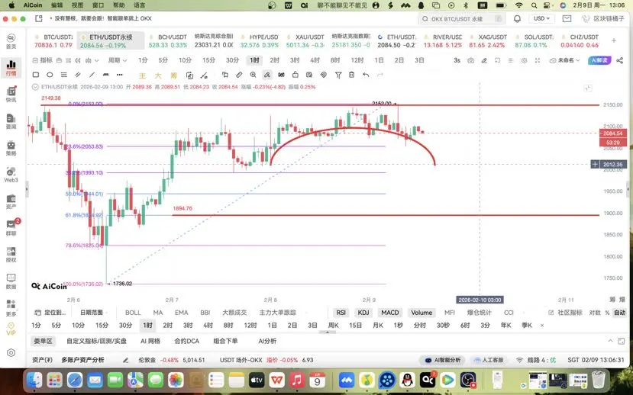The image size is (633, 395).
Task: Open the VIP sidebar icon
Action: (x=11, y=329)
